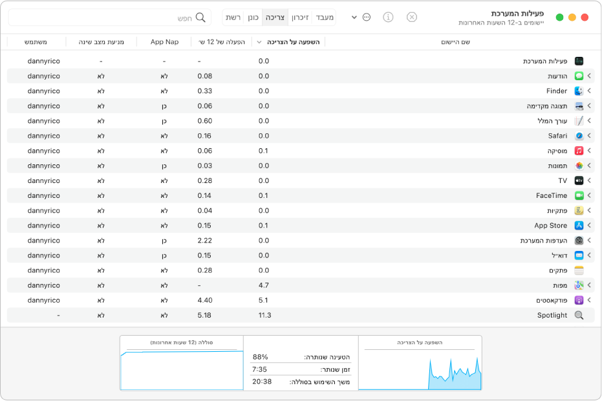Click the העדפות המערכת (System Preferences) icon
Screen dimensions: 602x401
click(x=579, y=241)
